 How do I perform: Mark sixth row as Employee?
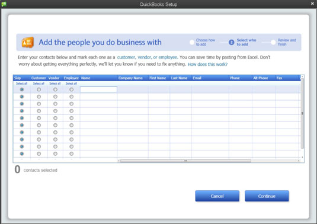click(x=71, y=125)
